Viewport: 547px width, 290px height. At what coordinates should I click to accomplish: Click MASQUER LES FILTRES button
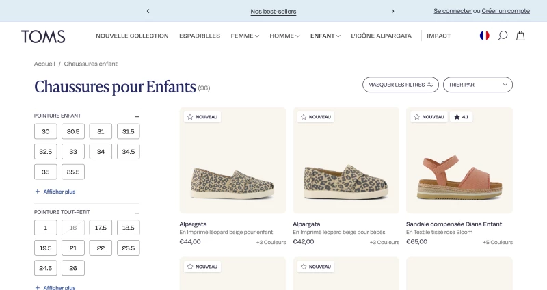pos(401,85)
